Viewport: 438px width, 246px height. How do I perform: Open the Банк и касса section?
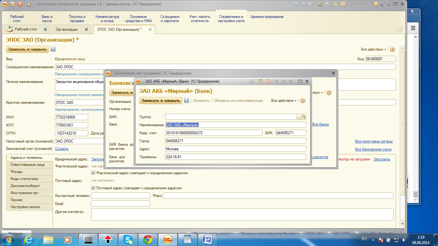pyautogui.click(x=47, y=19)
